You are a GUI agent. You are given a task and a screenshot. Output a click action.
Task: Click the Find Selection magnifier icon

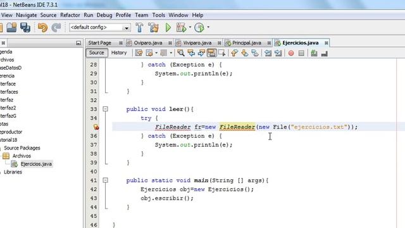(181, 53)
